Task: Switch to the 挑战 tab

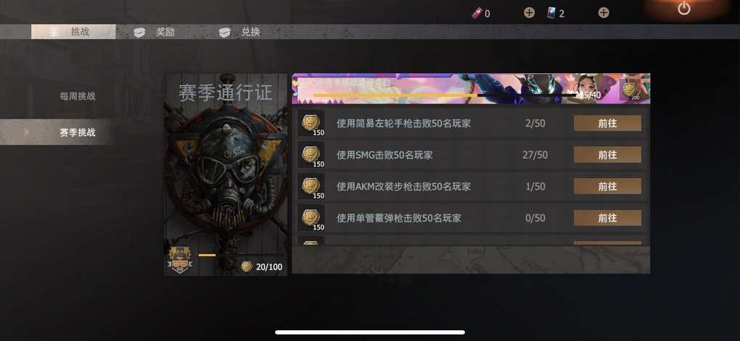Action: [73, 32]
